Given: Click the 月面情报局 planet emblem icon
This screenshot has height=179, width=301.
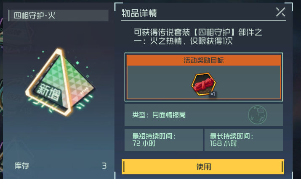Looking at the screenshot, I should (x=257, y=115).
